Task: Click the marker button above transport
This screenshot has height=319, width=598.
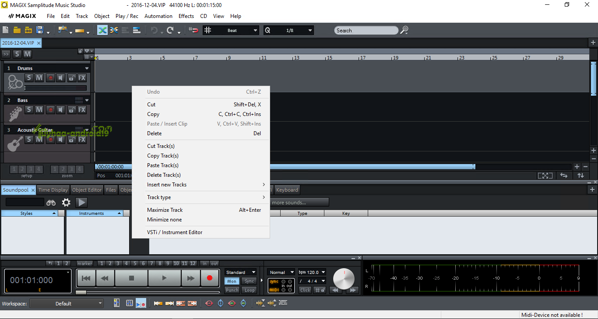Action: (x=85, y=263)
